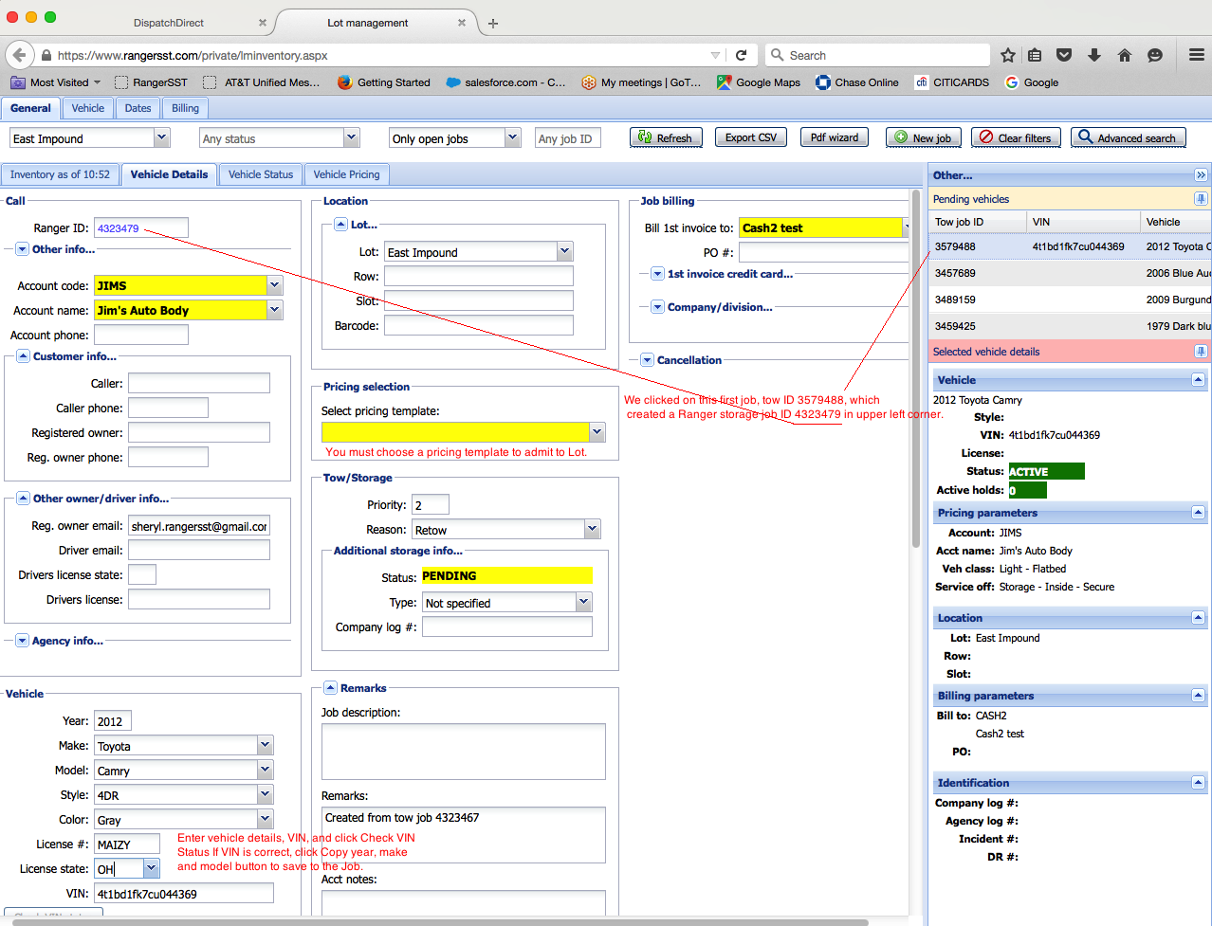
Task: Reload the page in browser
Action: tap(741, 55)
